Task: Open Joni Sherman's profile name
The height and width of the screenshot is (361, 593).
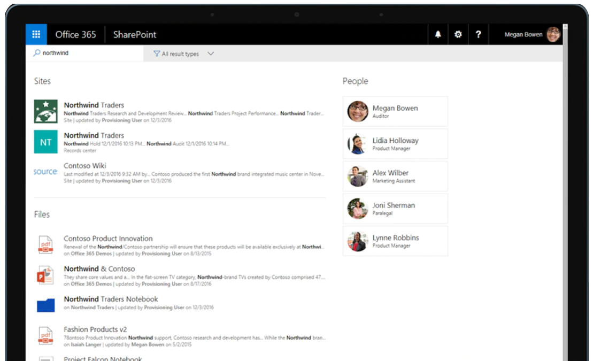Action: 394,205
